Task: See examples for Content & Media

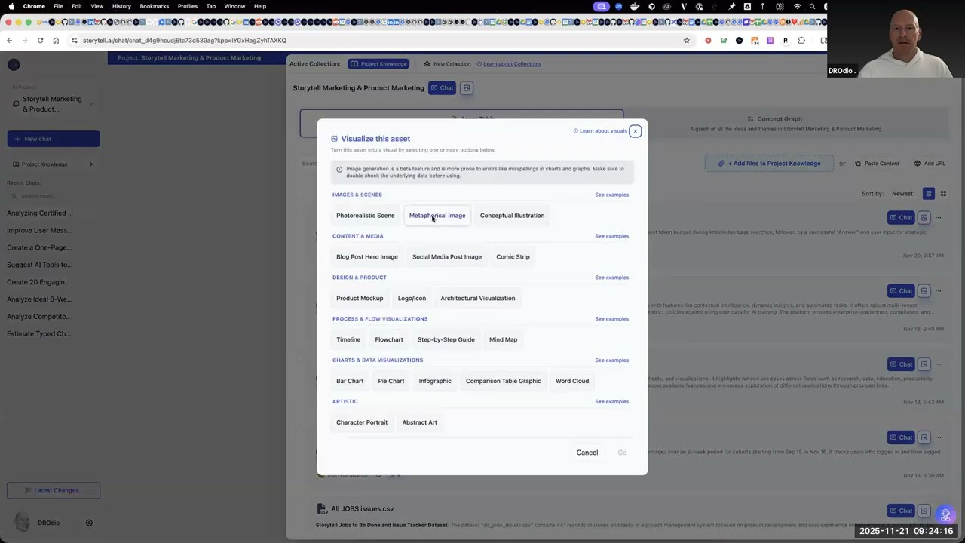Action: [x=611, y=237]
